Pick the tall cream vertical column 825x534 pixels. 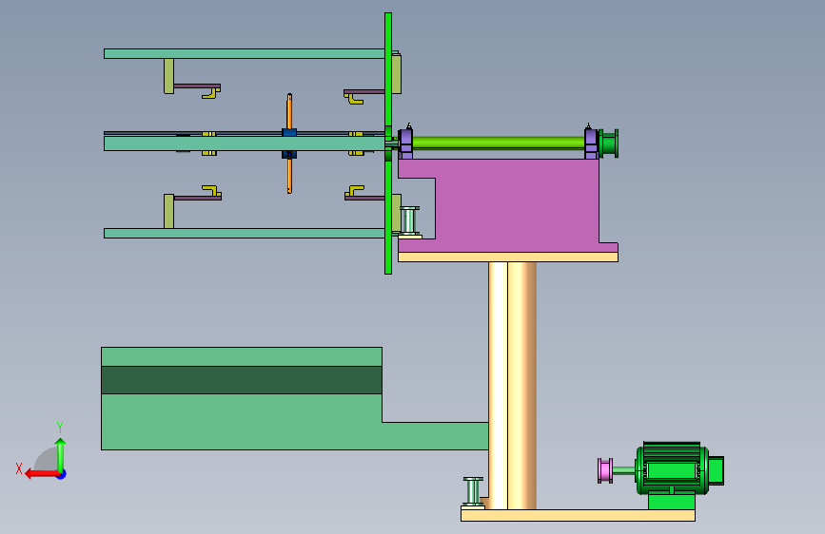click(x=512, y=385)
